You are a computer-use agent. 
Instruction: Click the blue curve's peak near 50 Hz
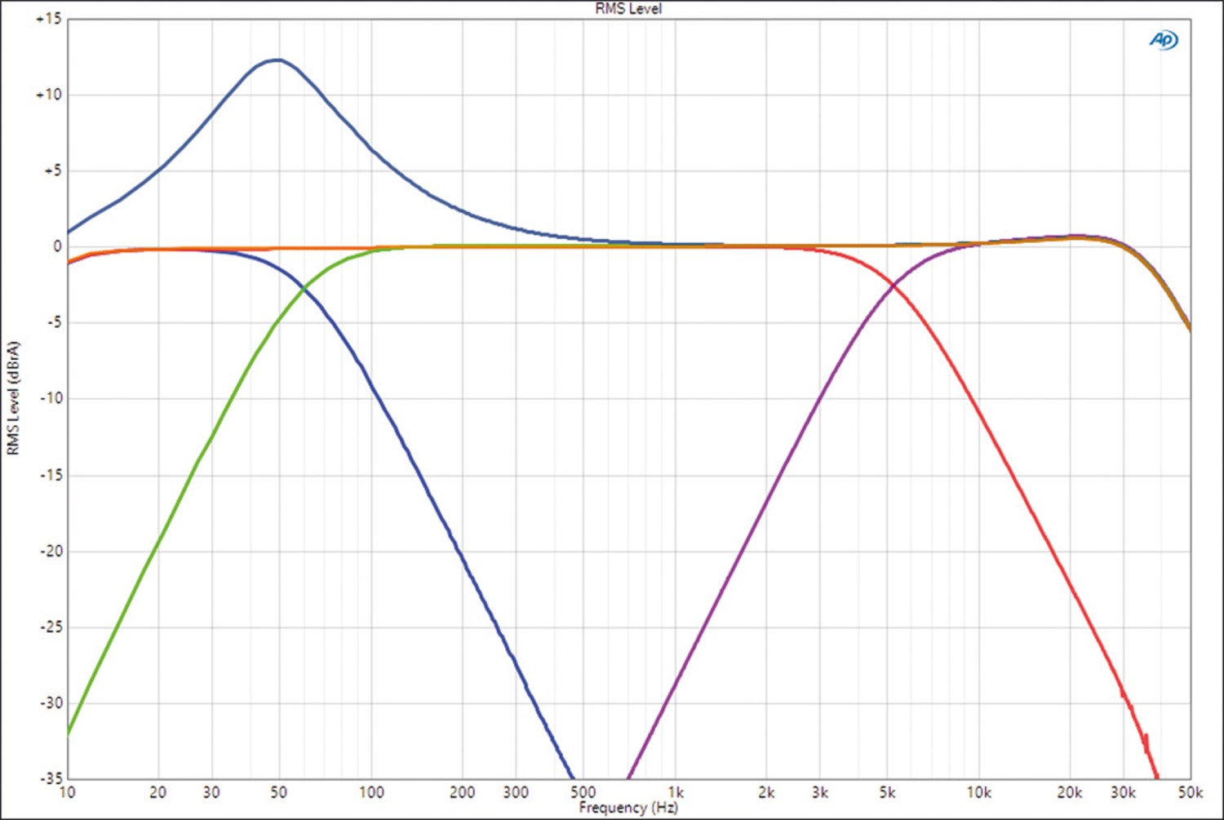[x=277, y=60]
